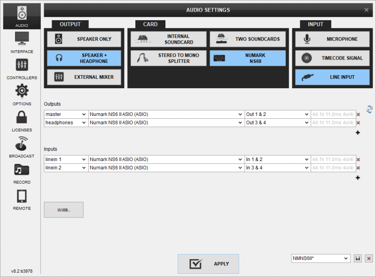Click the refresh audio devices icon
This screenshot has width=376, height=277.
369,109
